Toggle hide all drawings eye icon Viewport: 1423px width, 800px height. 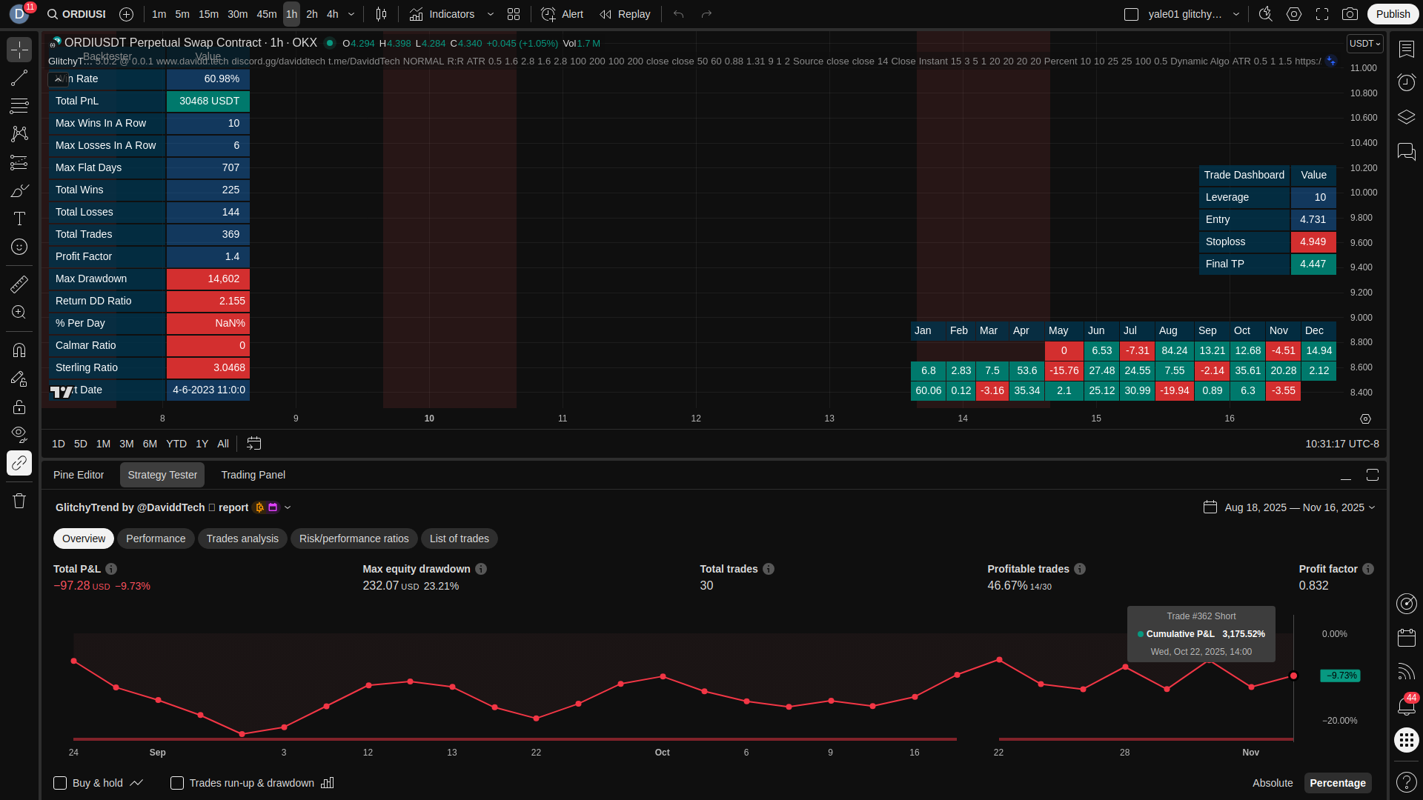click(19, 433)
